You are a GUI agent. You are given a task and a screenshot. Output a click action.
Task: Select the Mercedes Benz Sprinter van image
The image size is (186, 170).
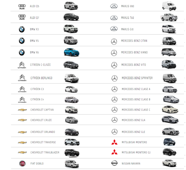(x=170, y=78)
